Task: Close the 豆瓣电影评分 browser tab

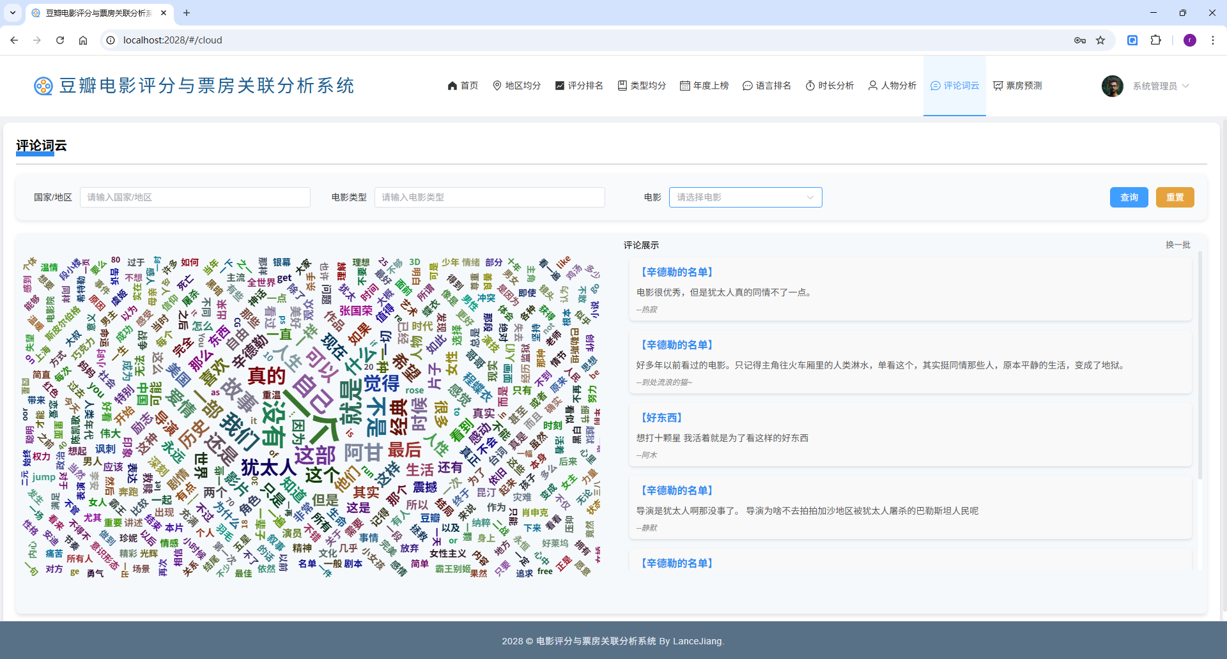Action: click(x=164, y=13)
